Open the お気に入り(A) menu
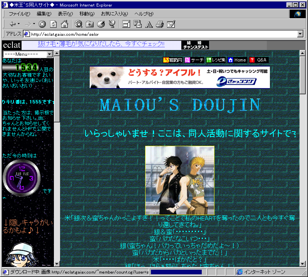The image size is (308, 277). (x=114, y=14)
